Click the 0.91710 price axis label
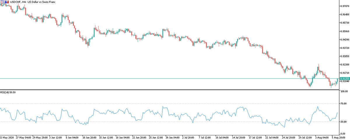Screen dimensions: 350x140 tap(345, 73)
